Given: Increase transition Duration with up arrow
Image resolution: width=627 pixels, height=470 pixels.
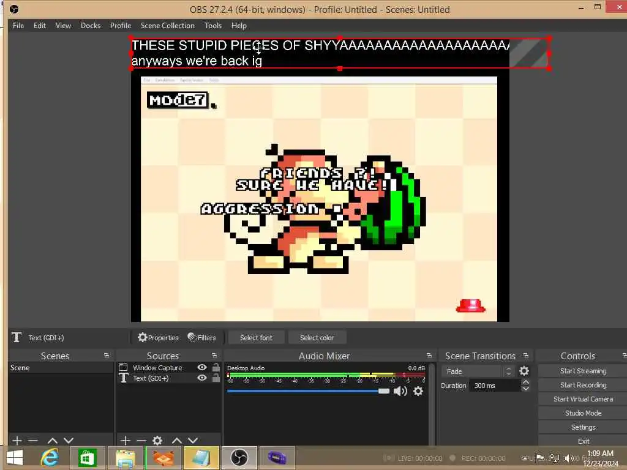Looking at the screenshot, I should 526,382.
